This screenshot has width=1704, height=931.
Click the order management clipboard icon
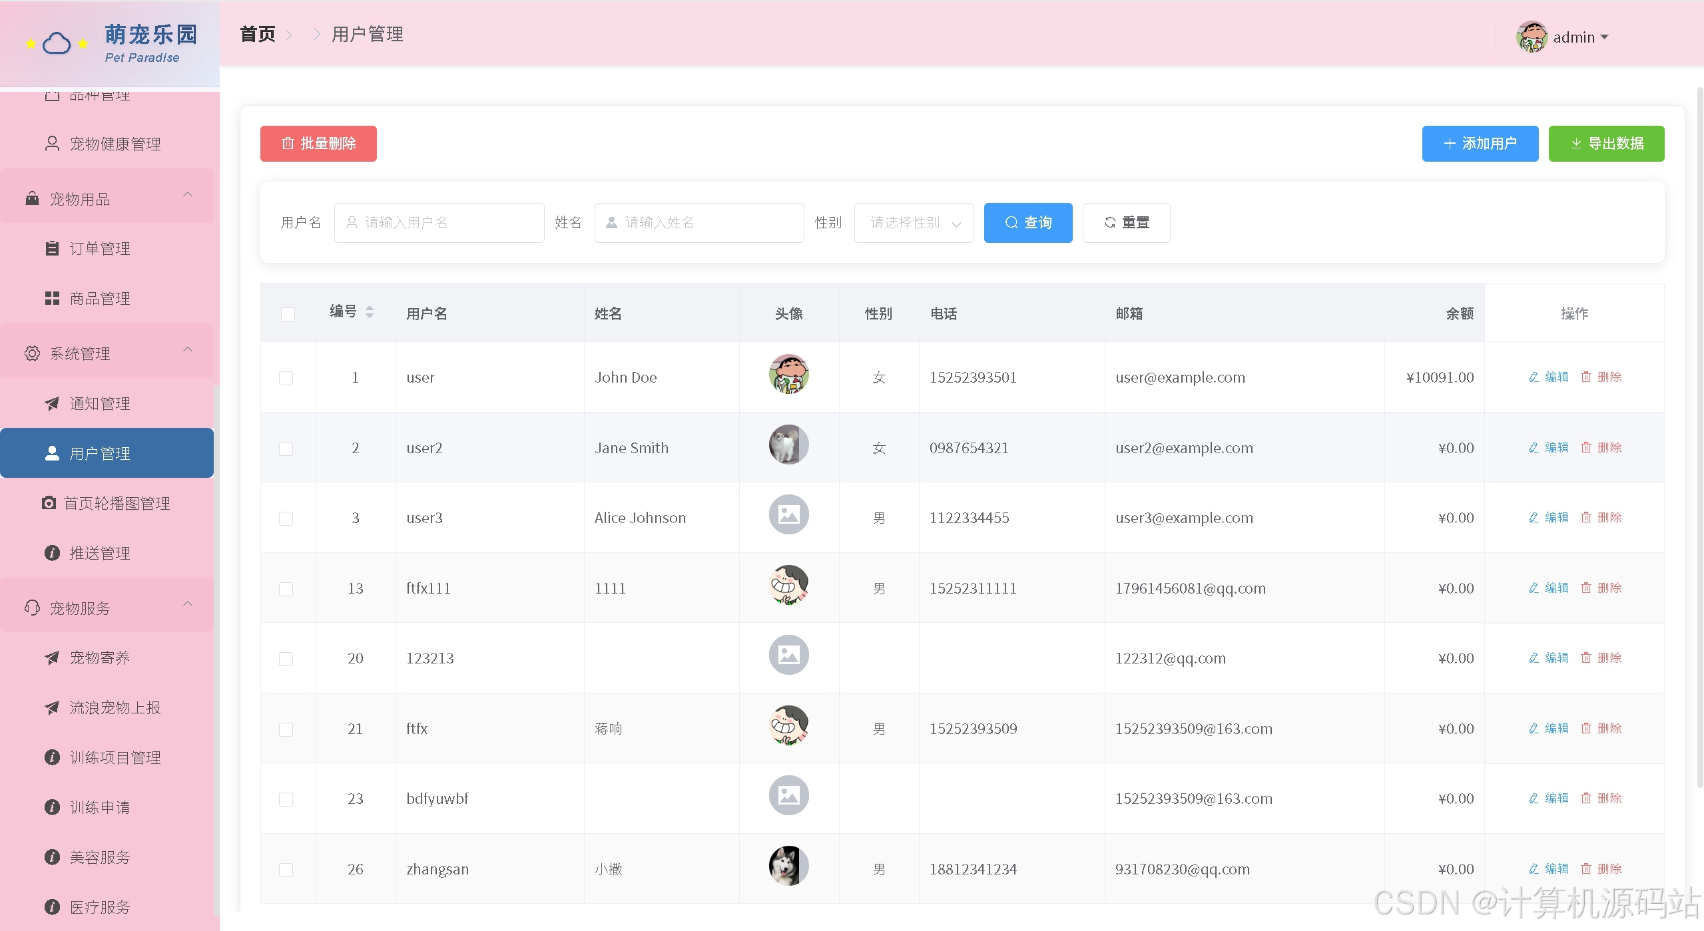(52, 248)
